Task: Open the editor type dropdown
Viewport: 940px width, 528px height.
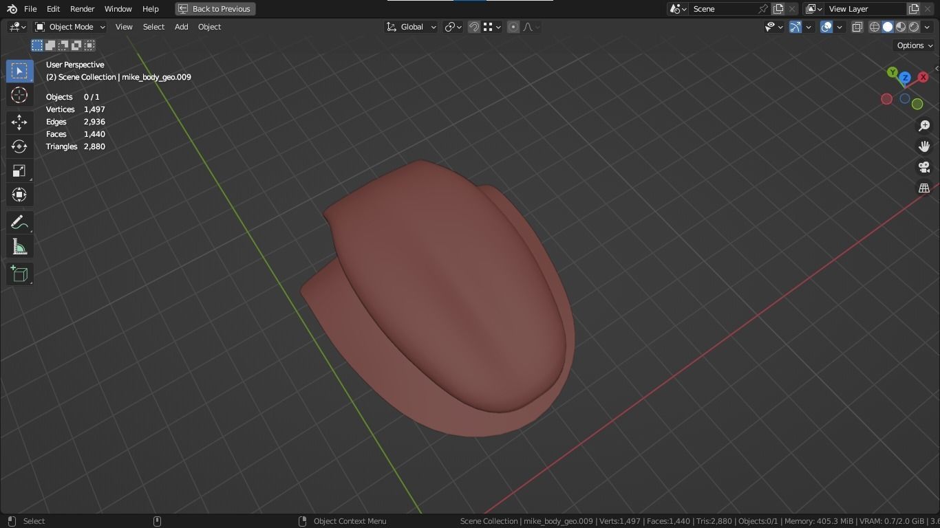Action: tap(17, 27)
